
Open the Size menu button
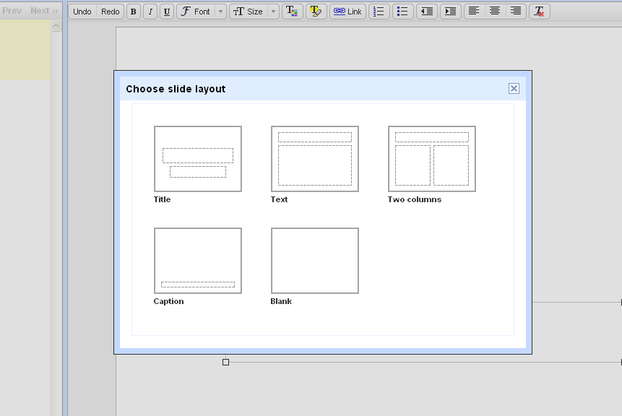(249, 12)
